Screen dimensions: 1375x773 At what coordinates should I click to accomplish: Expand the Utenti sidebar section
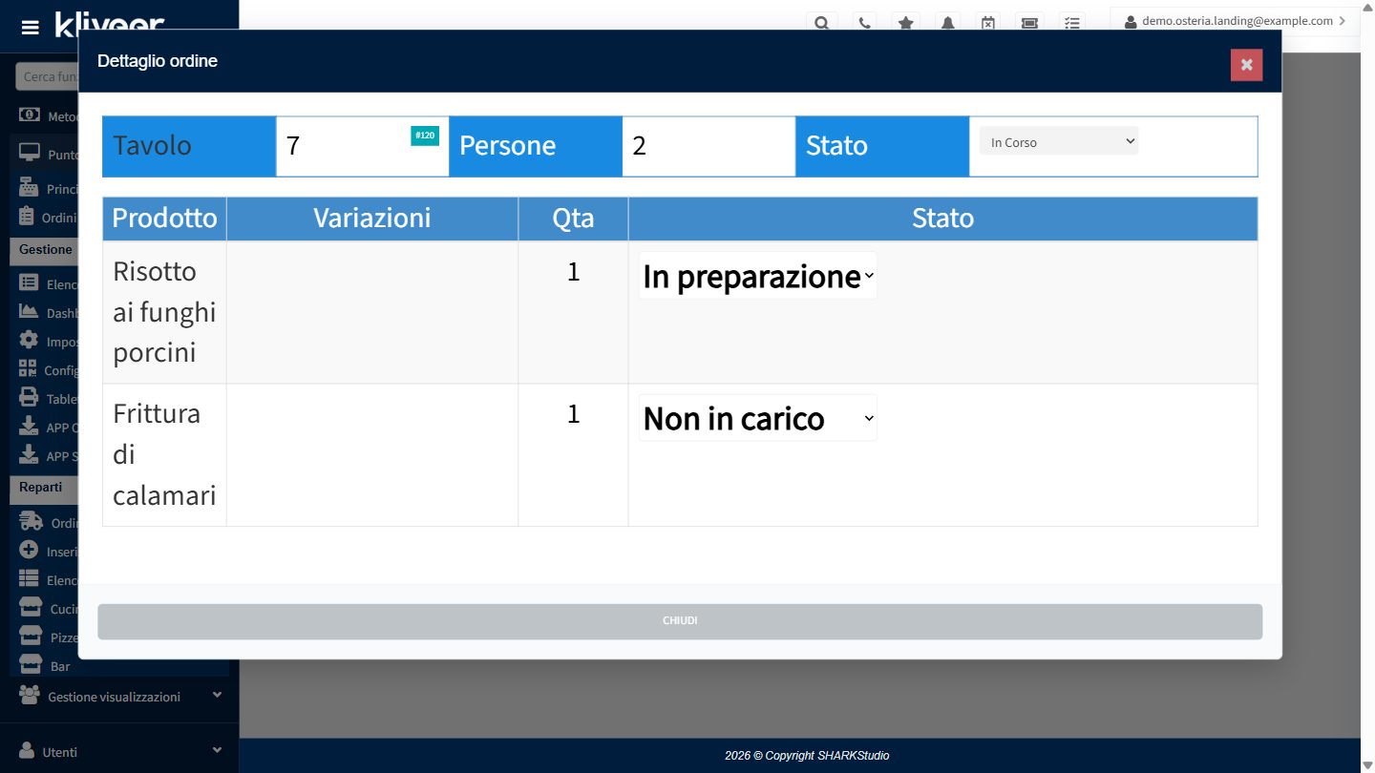[119, 752]
